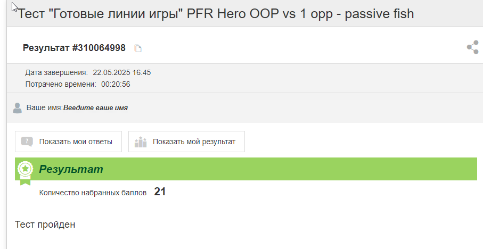The height and width of the screenshot is (249, 483).
Task: Show my answers with Показать мои ответы
Action: [x=68, y=142]
